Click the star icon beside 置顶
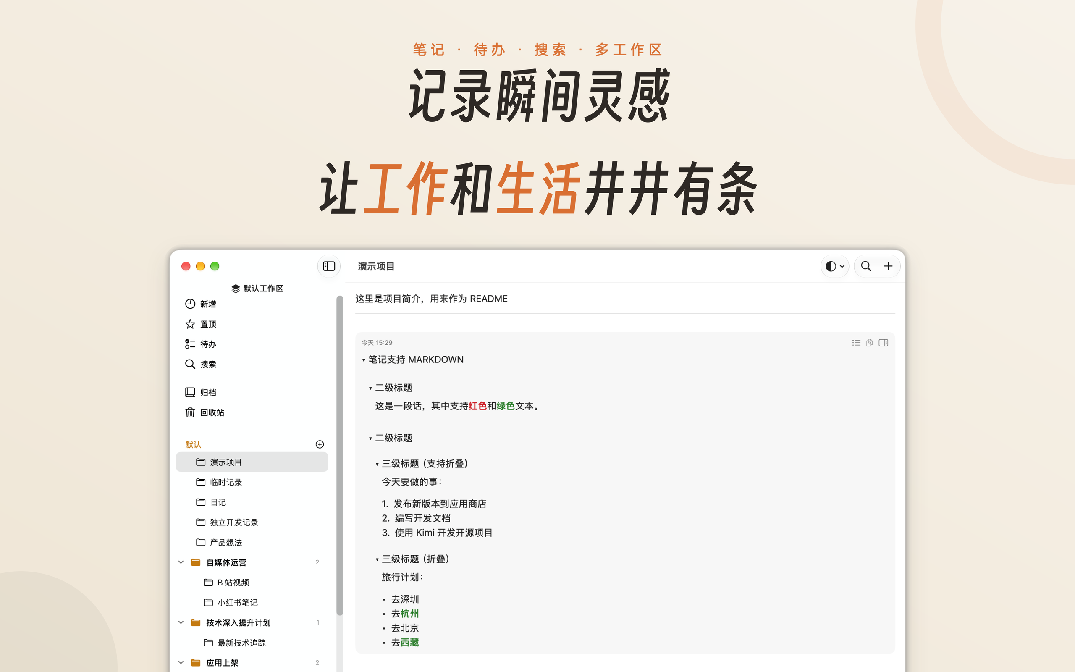Viewport: 1075px width, 672px height. click(190, 324)
